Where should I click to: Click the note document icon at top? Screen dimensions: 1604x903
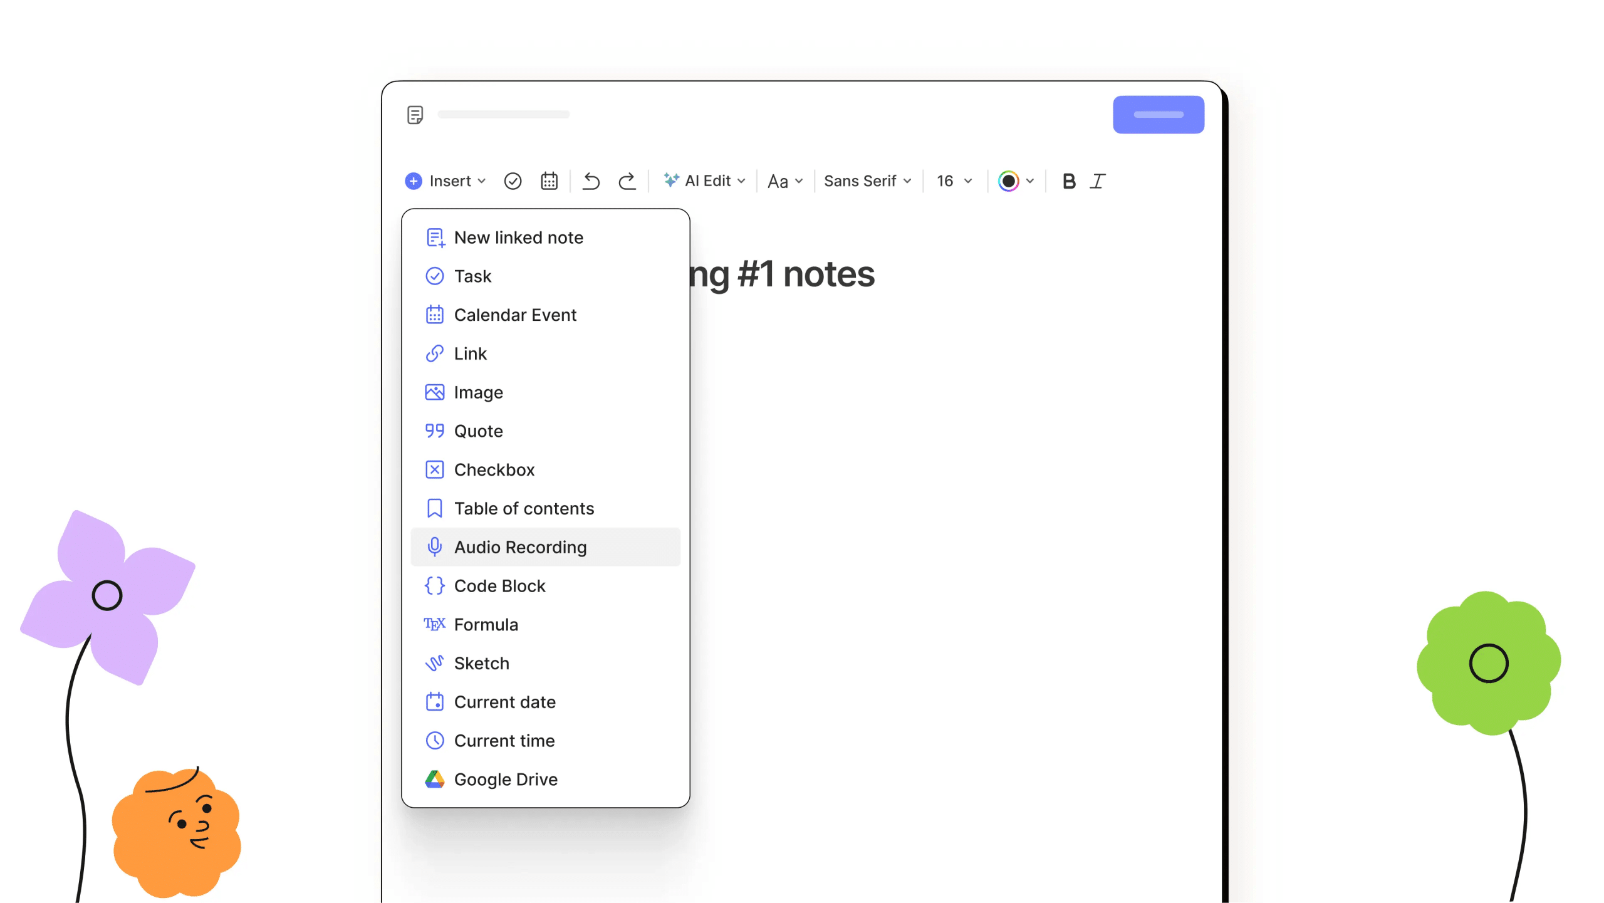click(415, 115)
